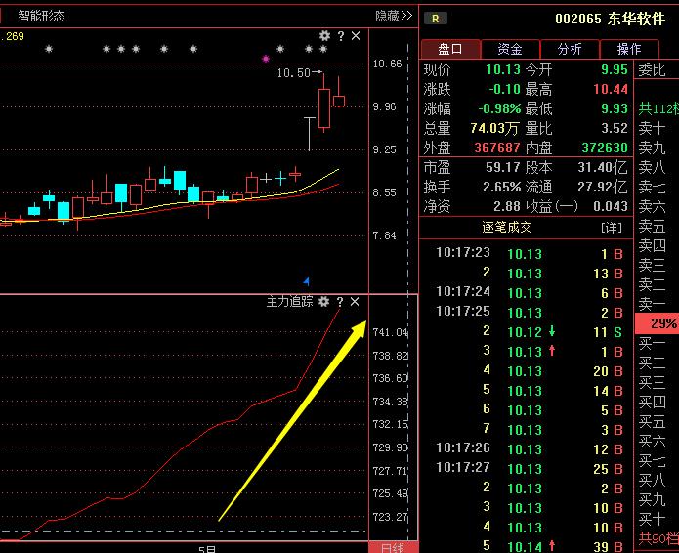Click 收益(一) value 0.043
The image size is (679, 553).
pos(611,206)
